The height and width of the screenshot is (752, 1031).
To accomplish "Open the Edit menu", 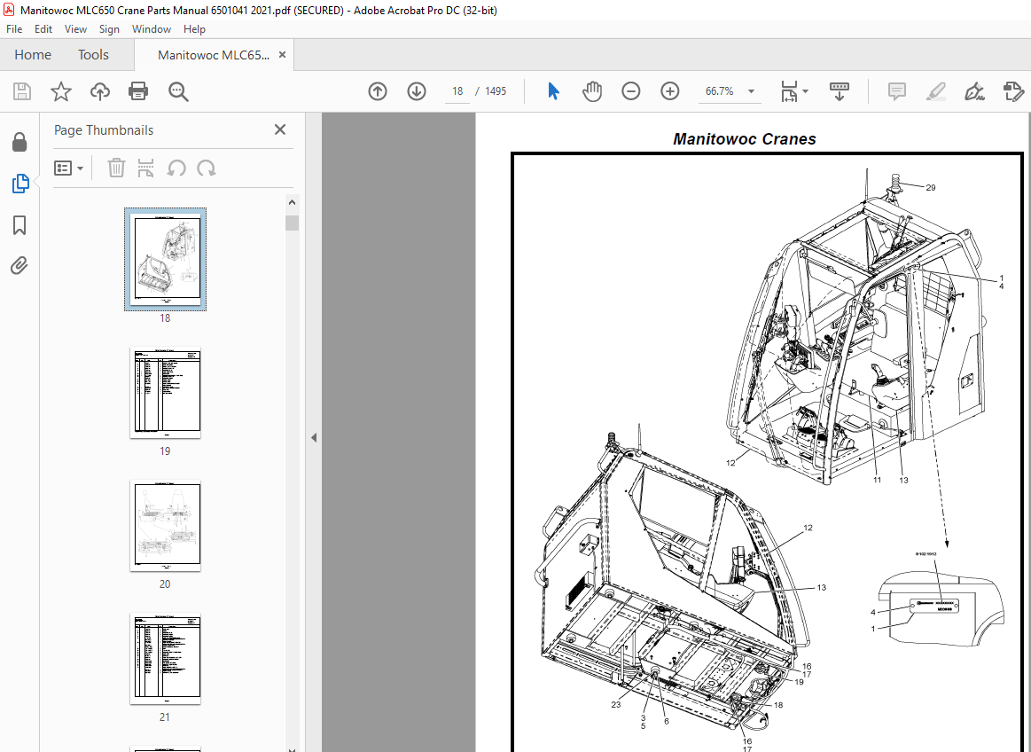I will pyautogui.click(x=43, y=29).
